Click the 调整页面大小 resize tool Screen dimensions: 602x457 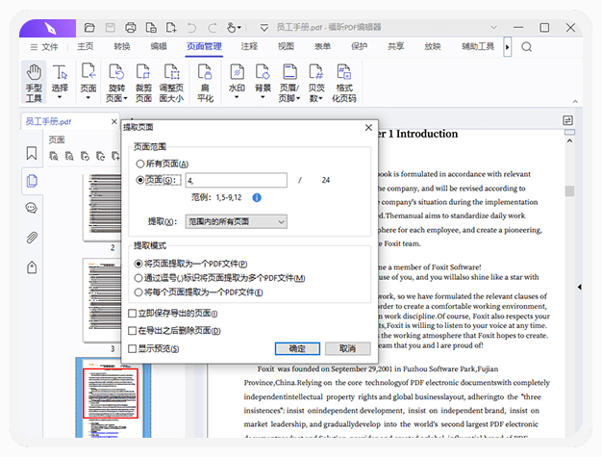pyautogui.click(x=171, y=83)
